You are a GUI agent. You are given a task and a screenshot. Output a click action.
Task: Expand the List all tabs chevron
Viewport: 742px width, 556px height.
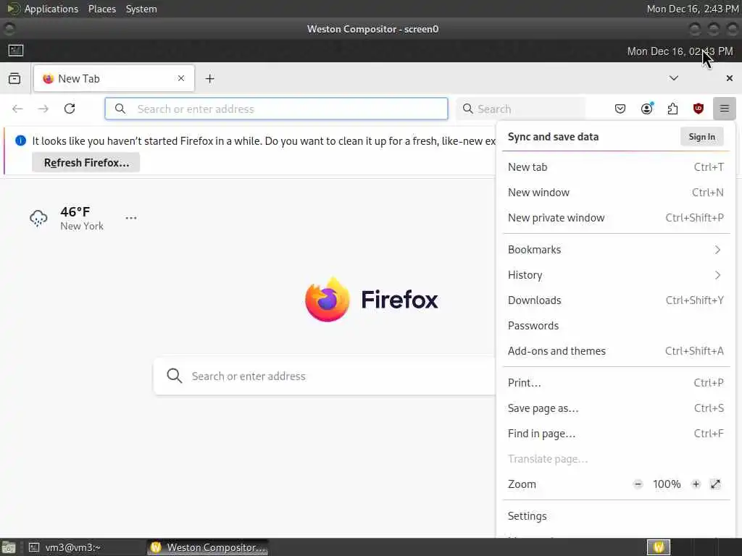coord(673,78)
